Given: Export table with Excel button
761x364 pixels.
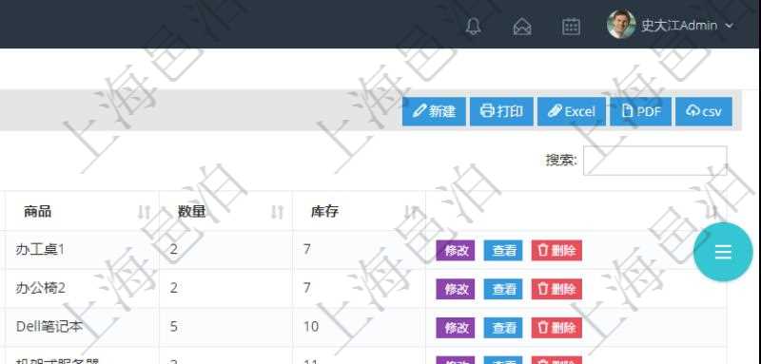Looking at the screenshot, I should pyautogui.click(x=572, y=111).
